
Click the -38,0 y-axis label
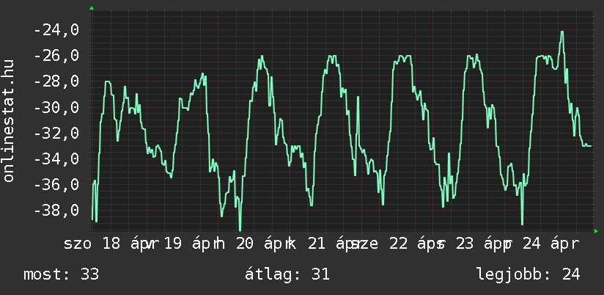tap(56, 211)
